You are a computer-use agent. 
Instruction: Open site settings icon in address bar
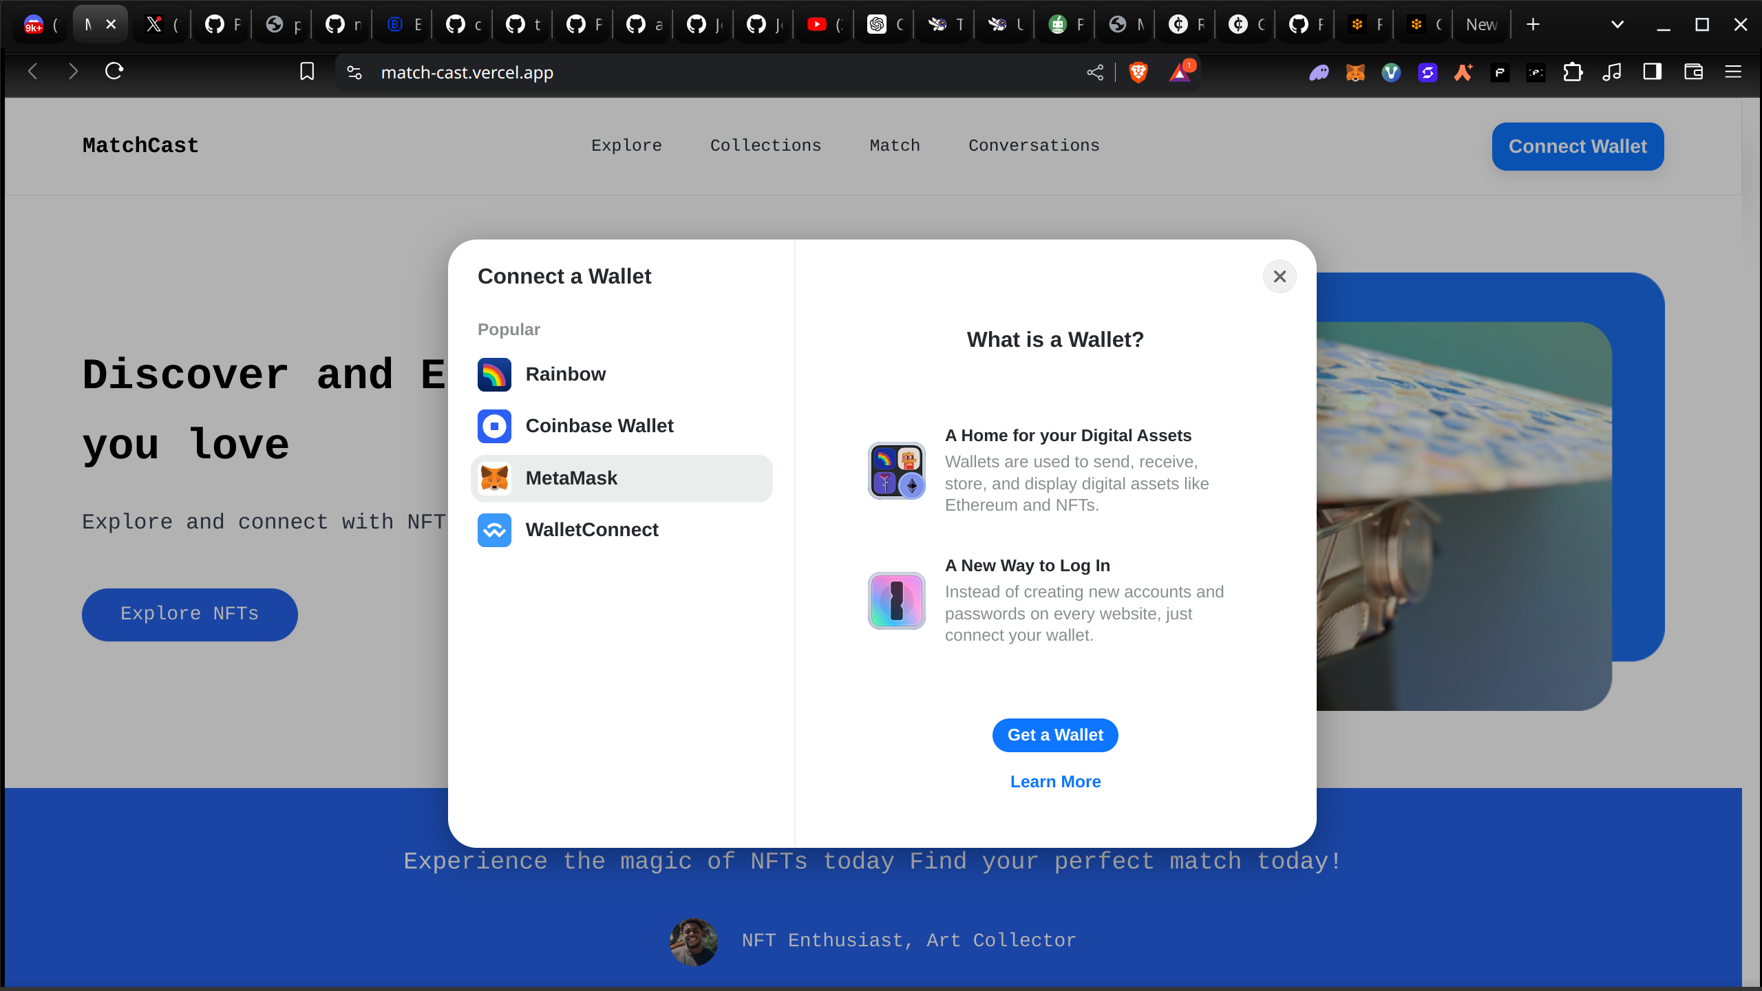[354, 72]
